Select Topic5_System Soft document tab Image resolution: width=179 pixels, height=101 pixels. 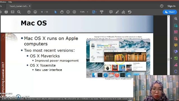pos(18,6)
